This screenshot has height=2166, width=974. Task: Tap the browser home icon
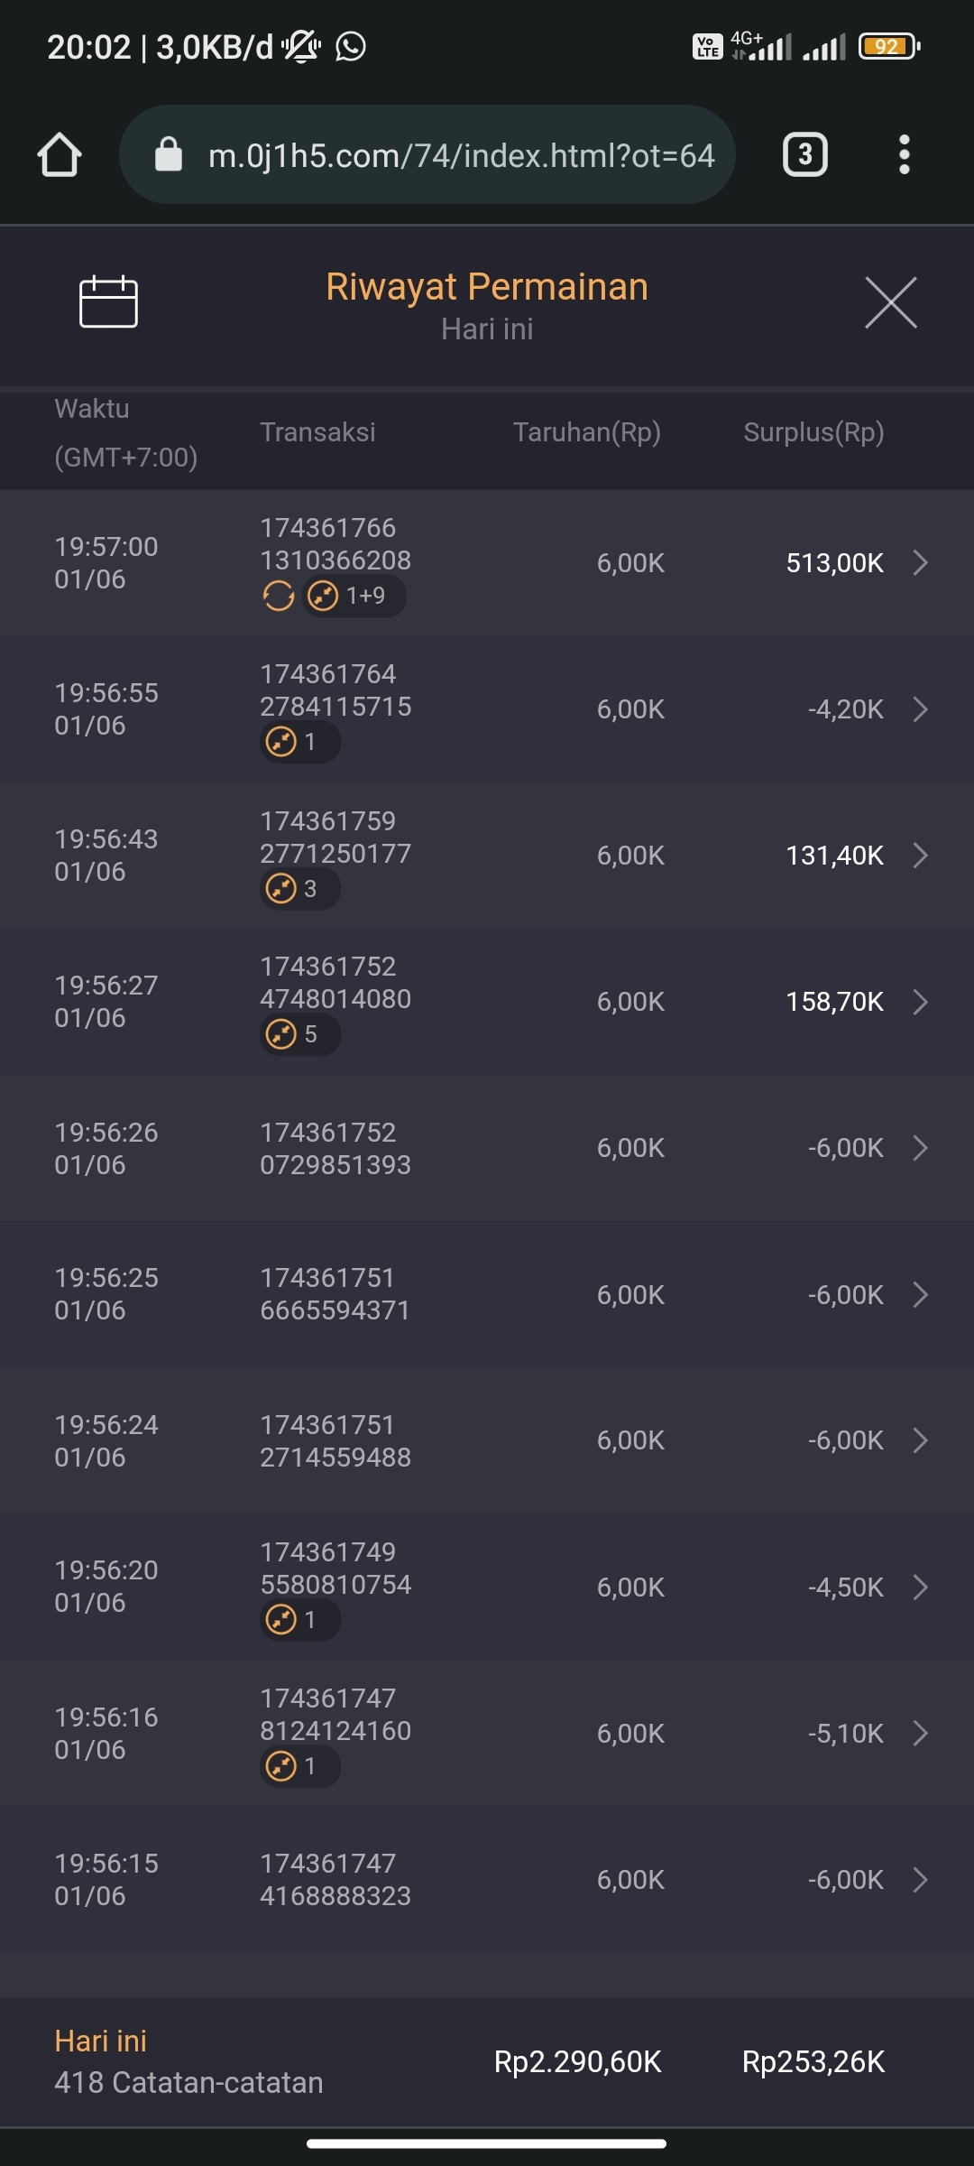point(60,154)
